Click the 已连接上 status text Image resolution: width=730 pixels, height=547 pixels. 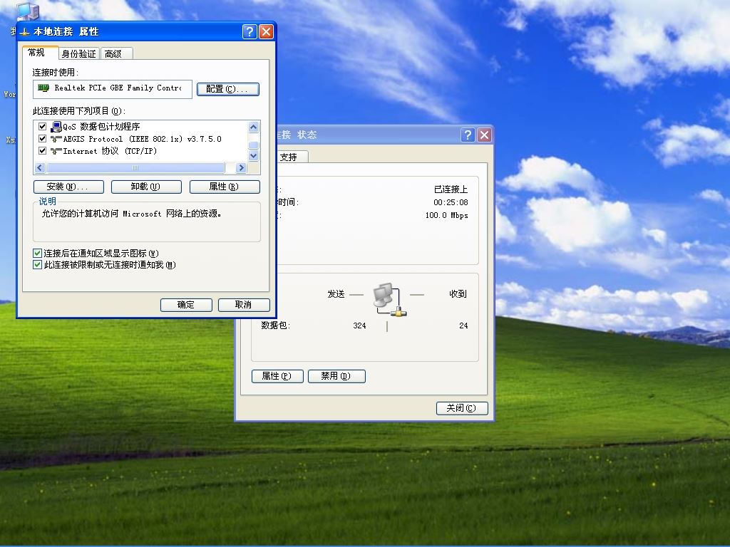tap(451, 189)
